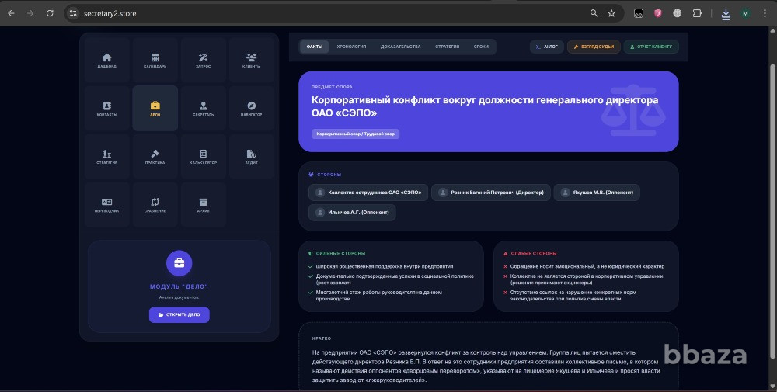Open the Дашборд home tile
This screenshot has height=392, width=777.
[x=107, y=60]
